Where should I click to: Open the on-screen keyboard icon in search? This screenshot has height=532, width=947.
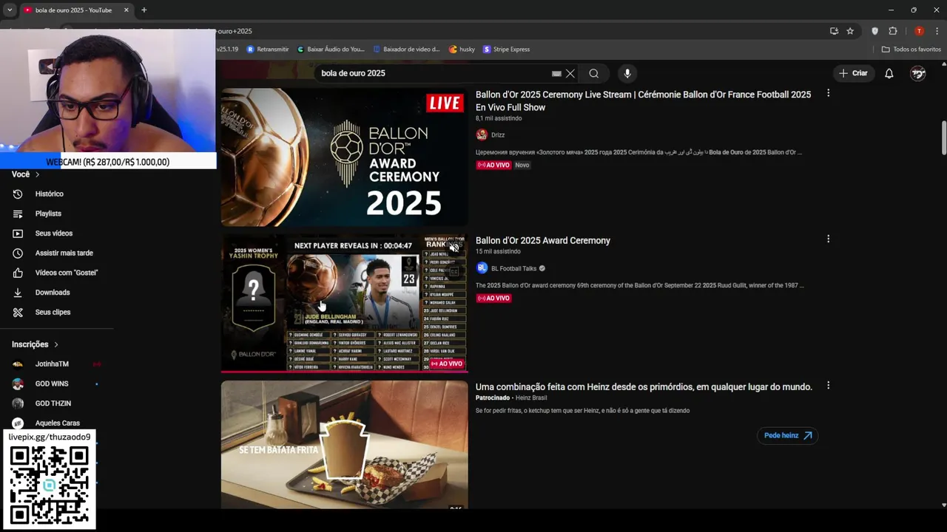coord(556,73)
